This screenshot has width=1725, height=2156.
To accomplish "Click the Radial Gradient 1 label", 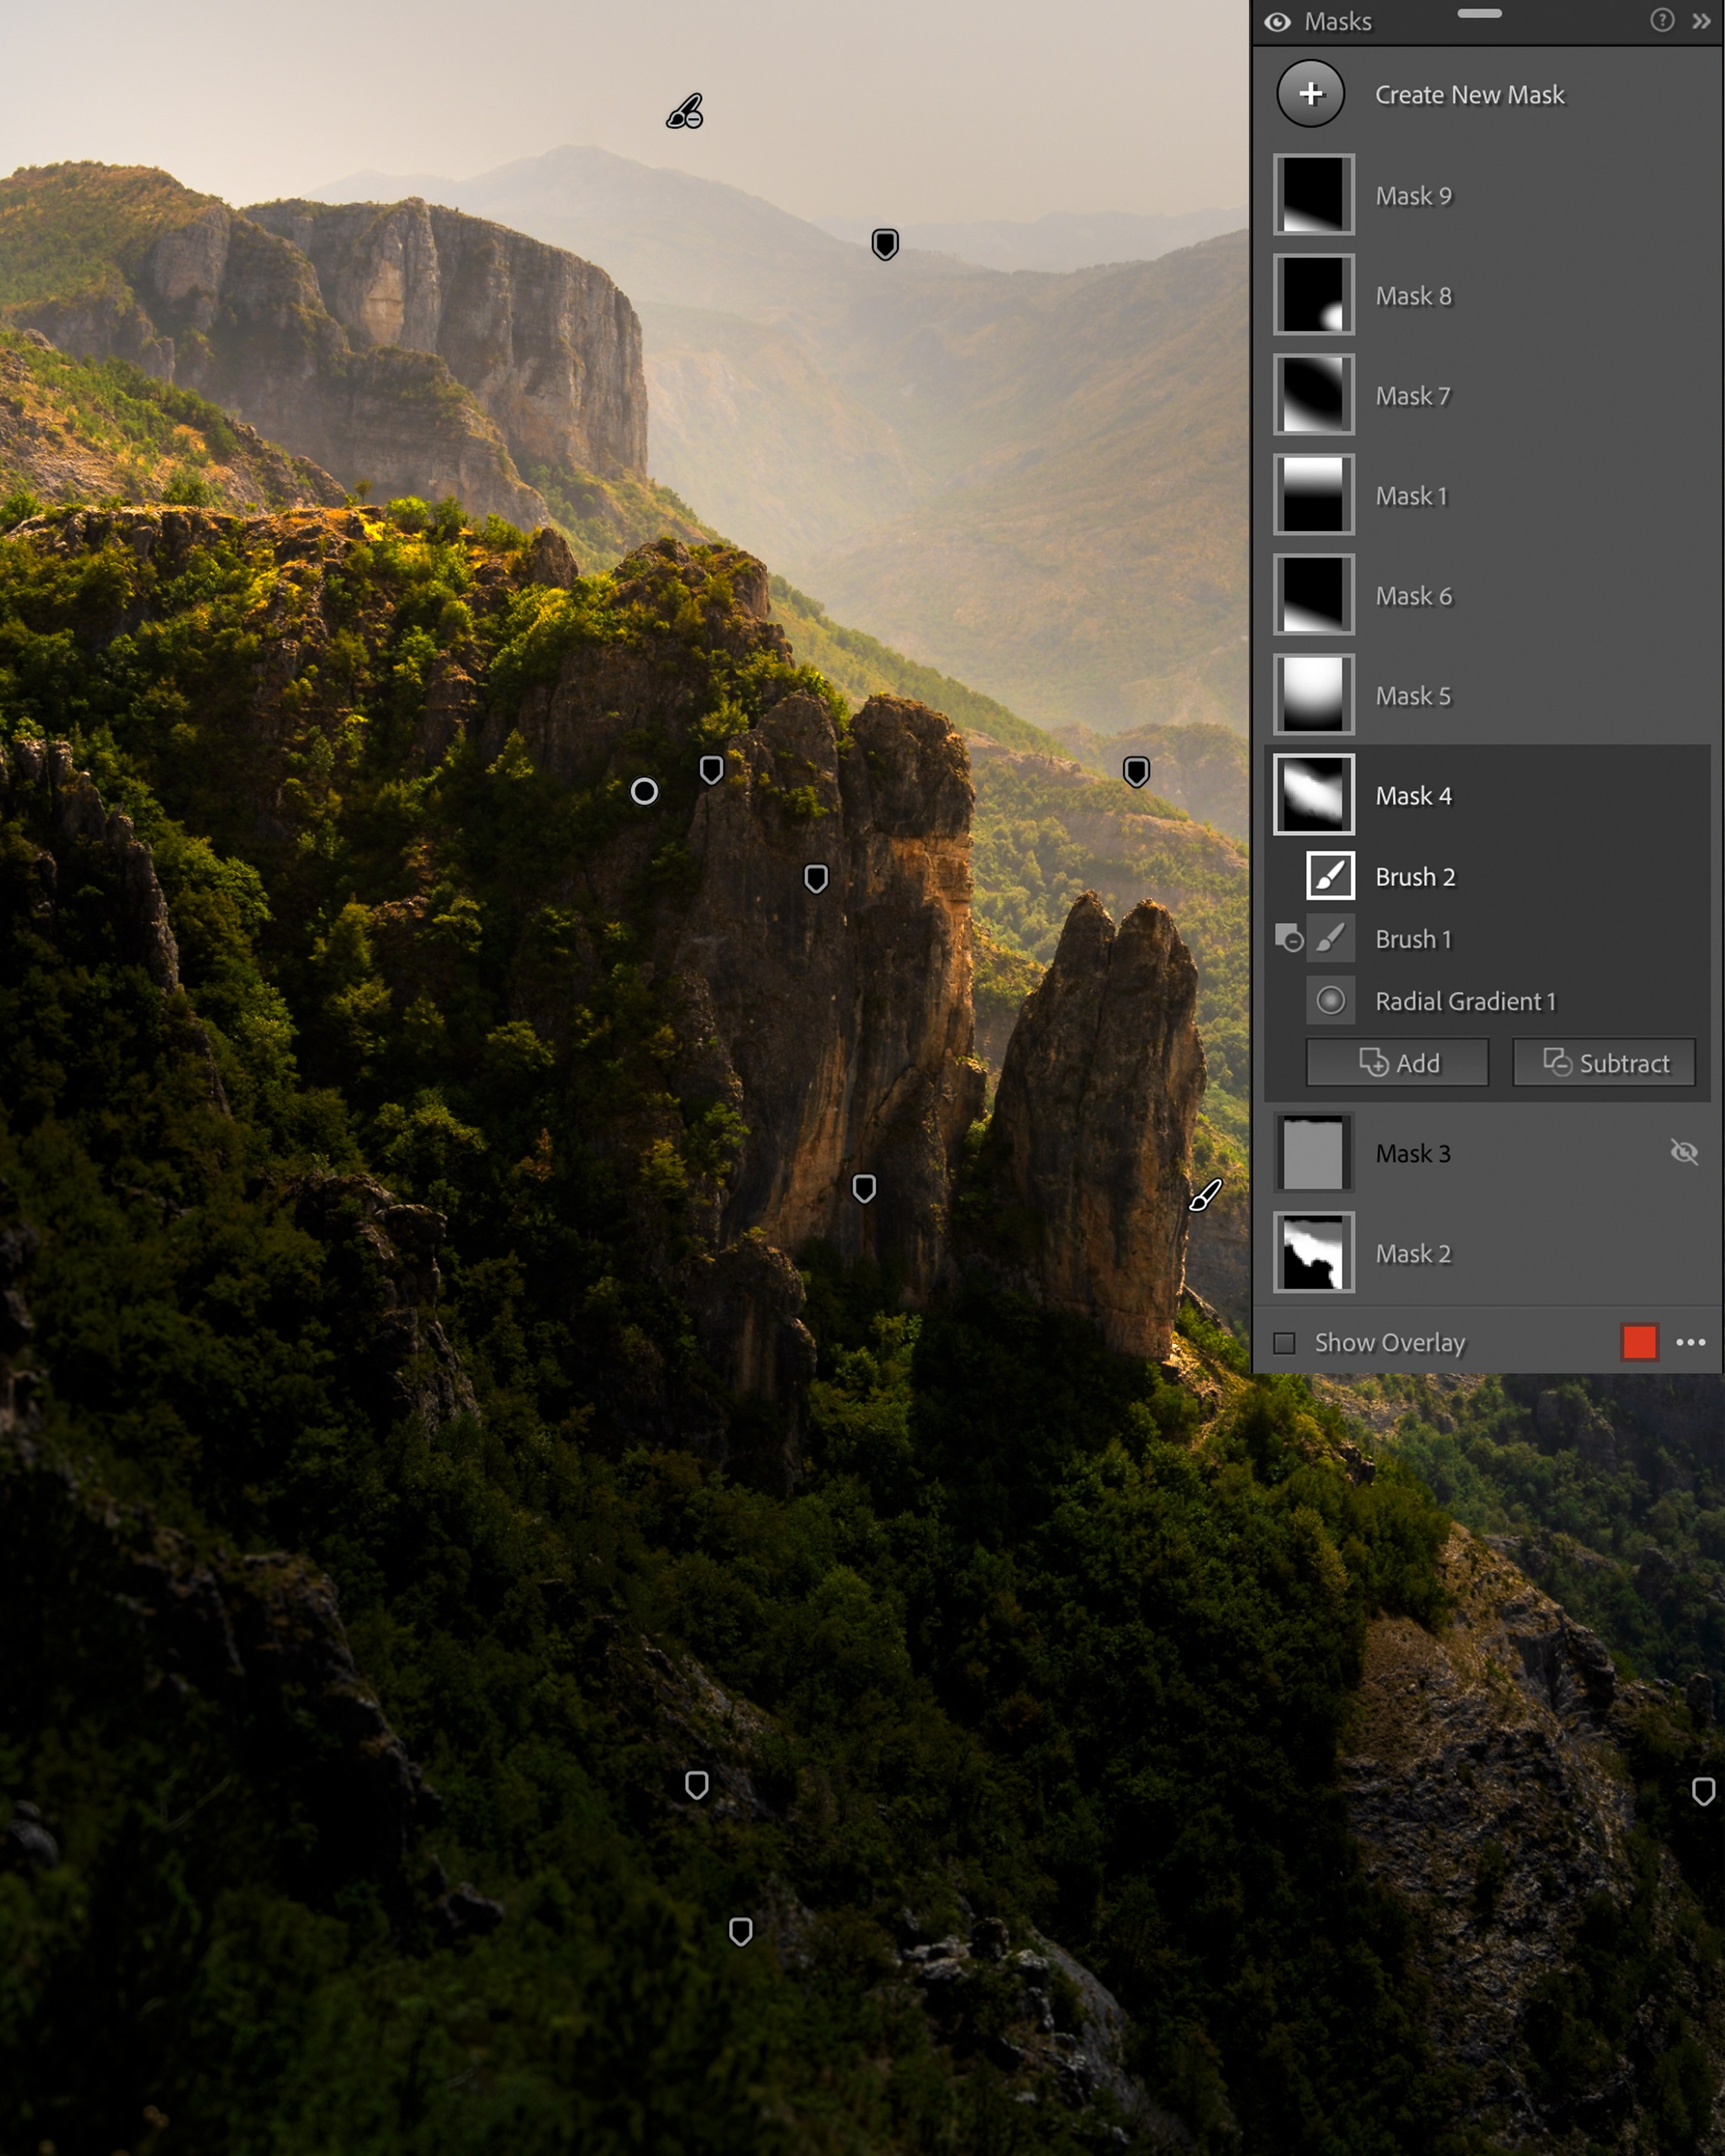I will 1466,1001.
